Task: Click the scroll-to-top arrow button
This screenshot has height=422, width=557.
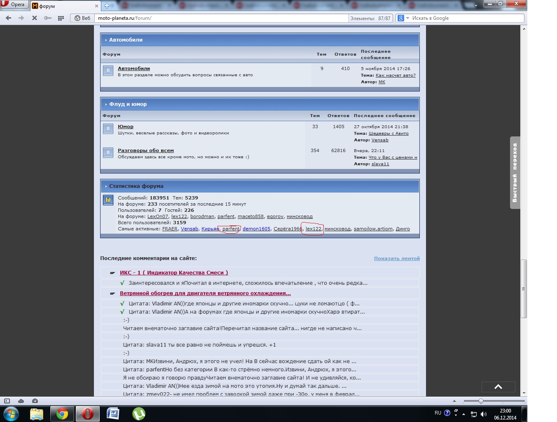Action: 498,387
